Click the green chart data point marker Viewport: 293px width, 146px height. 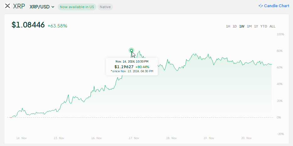[131, 50]
